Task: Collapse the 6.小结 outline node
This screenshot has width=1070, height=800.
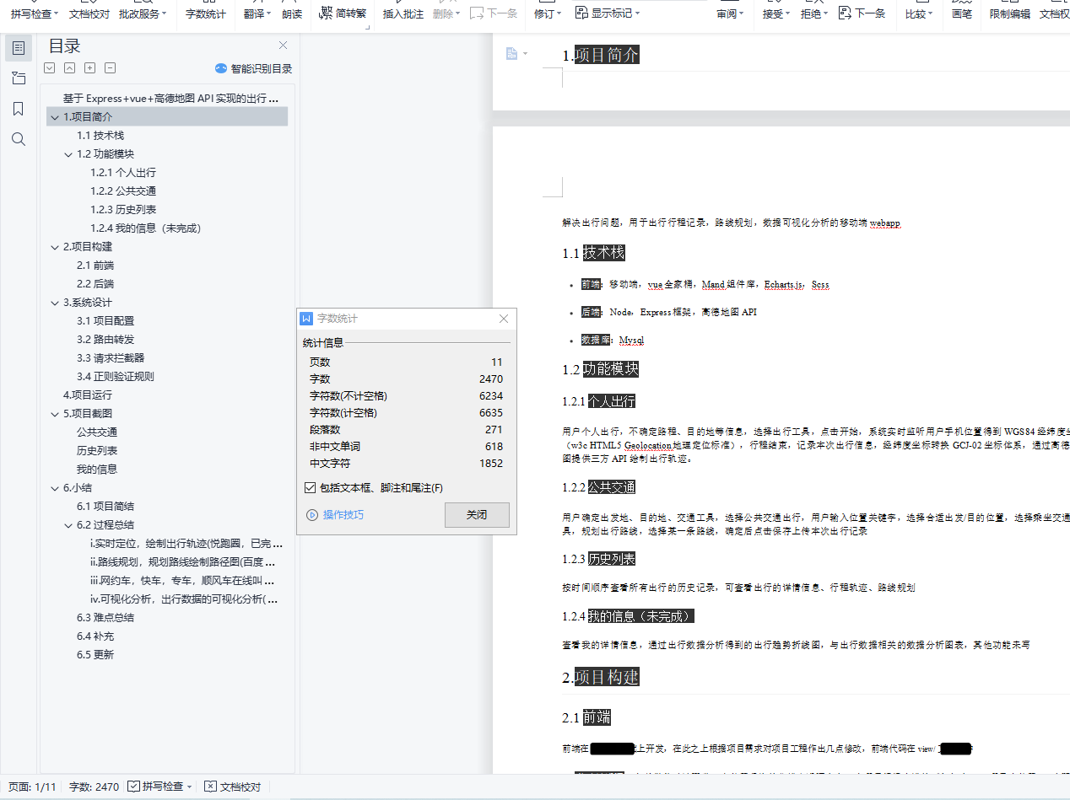Action: pyautogui.click(x=55, y=488)
